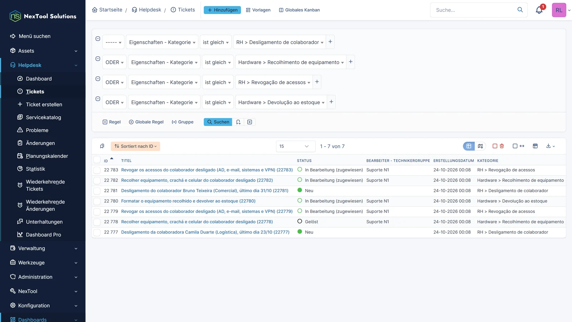Tick the checkbox for ticket 22 781
The height and width of the screenshot is (322, 572).
pos(97,191)
